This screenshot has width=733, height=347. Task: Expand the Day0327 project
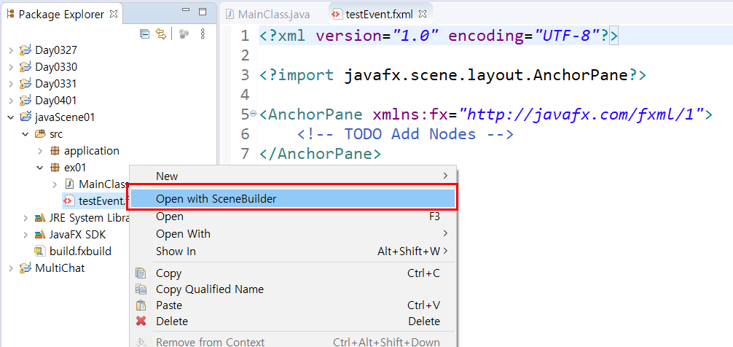tap(11, 50)
